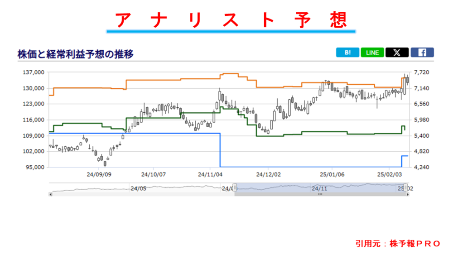Viewport: 453px width, 255px height.
Task: Click the 123,000 left axis value
Action: click(34, 104)
